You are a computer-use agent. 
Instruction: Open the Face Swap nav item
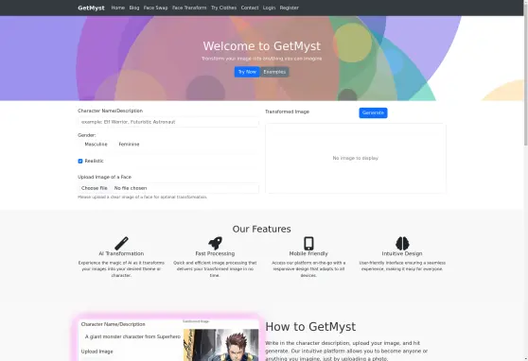pyautogui.click(x=155, y=8)
